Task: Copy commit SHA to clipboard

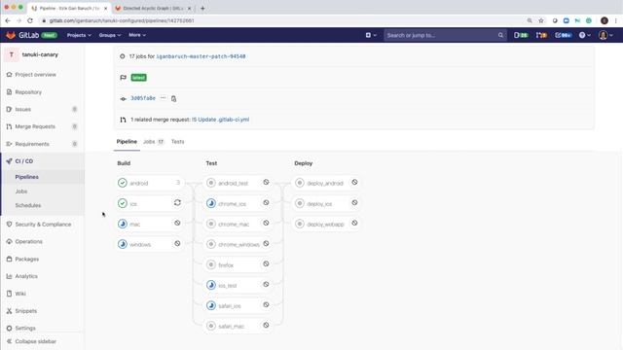Action: click(173, 98)
